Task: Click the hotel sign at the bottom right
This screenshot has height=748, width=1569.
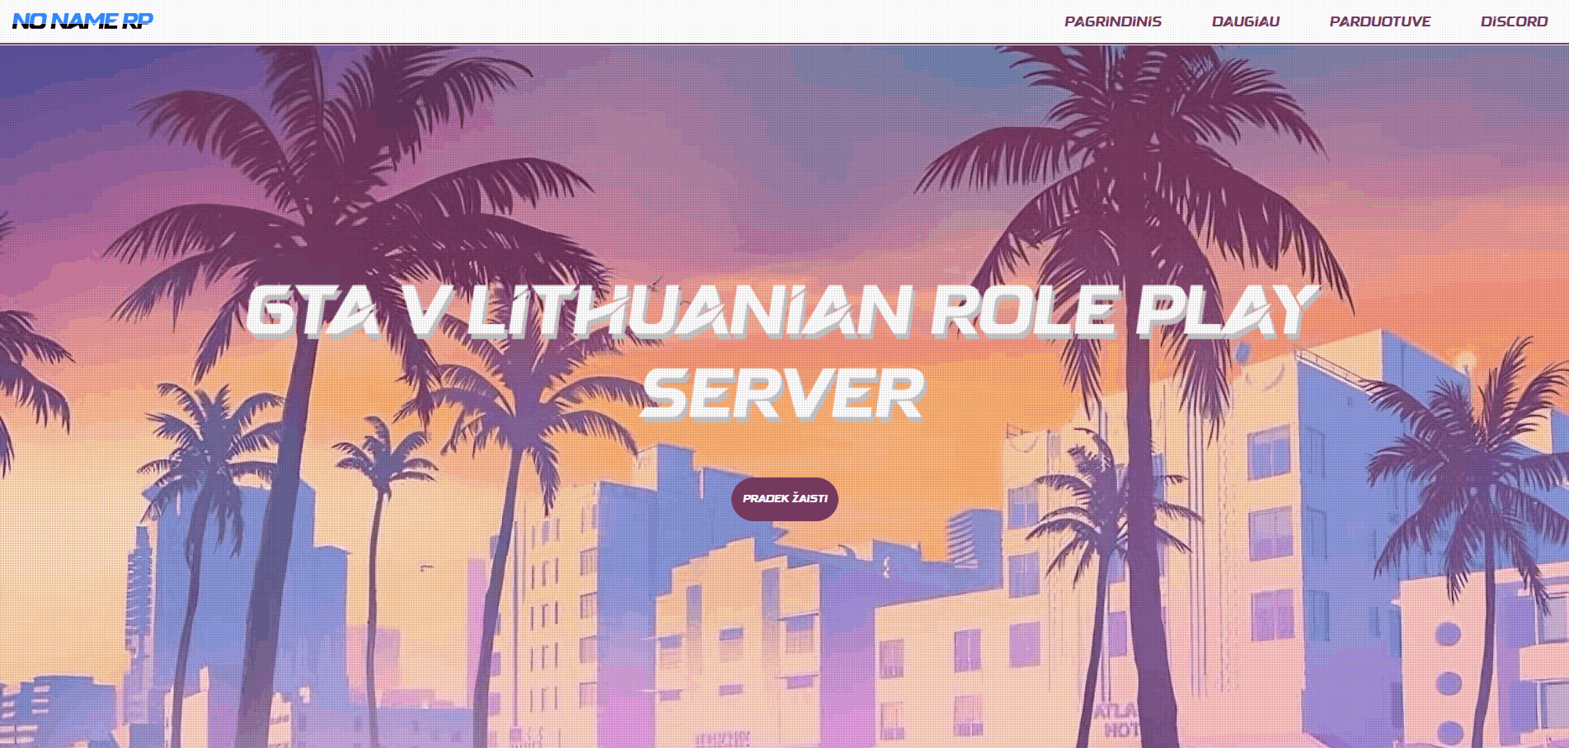Action: click(1117, 719)
